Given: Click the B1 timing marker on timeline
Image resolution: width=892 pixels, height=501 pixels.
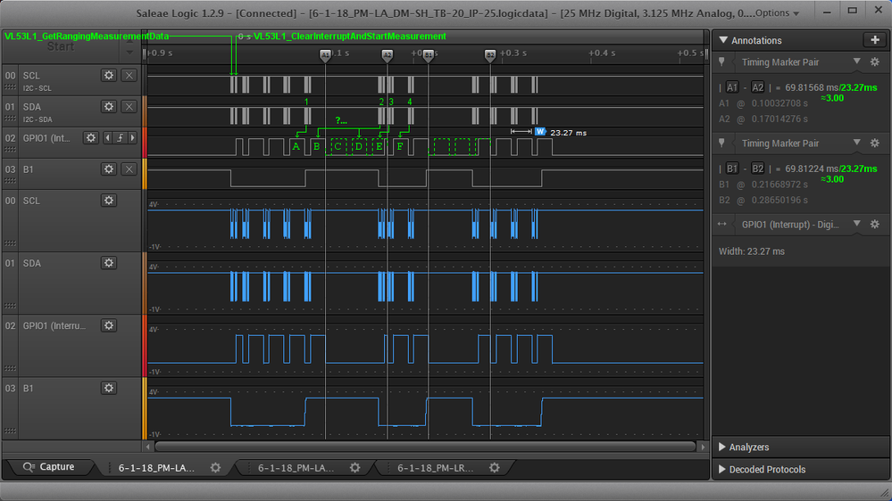Looking at the screenshot, I should point(428,55).
